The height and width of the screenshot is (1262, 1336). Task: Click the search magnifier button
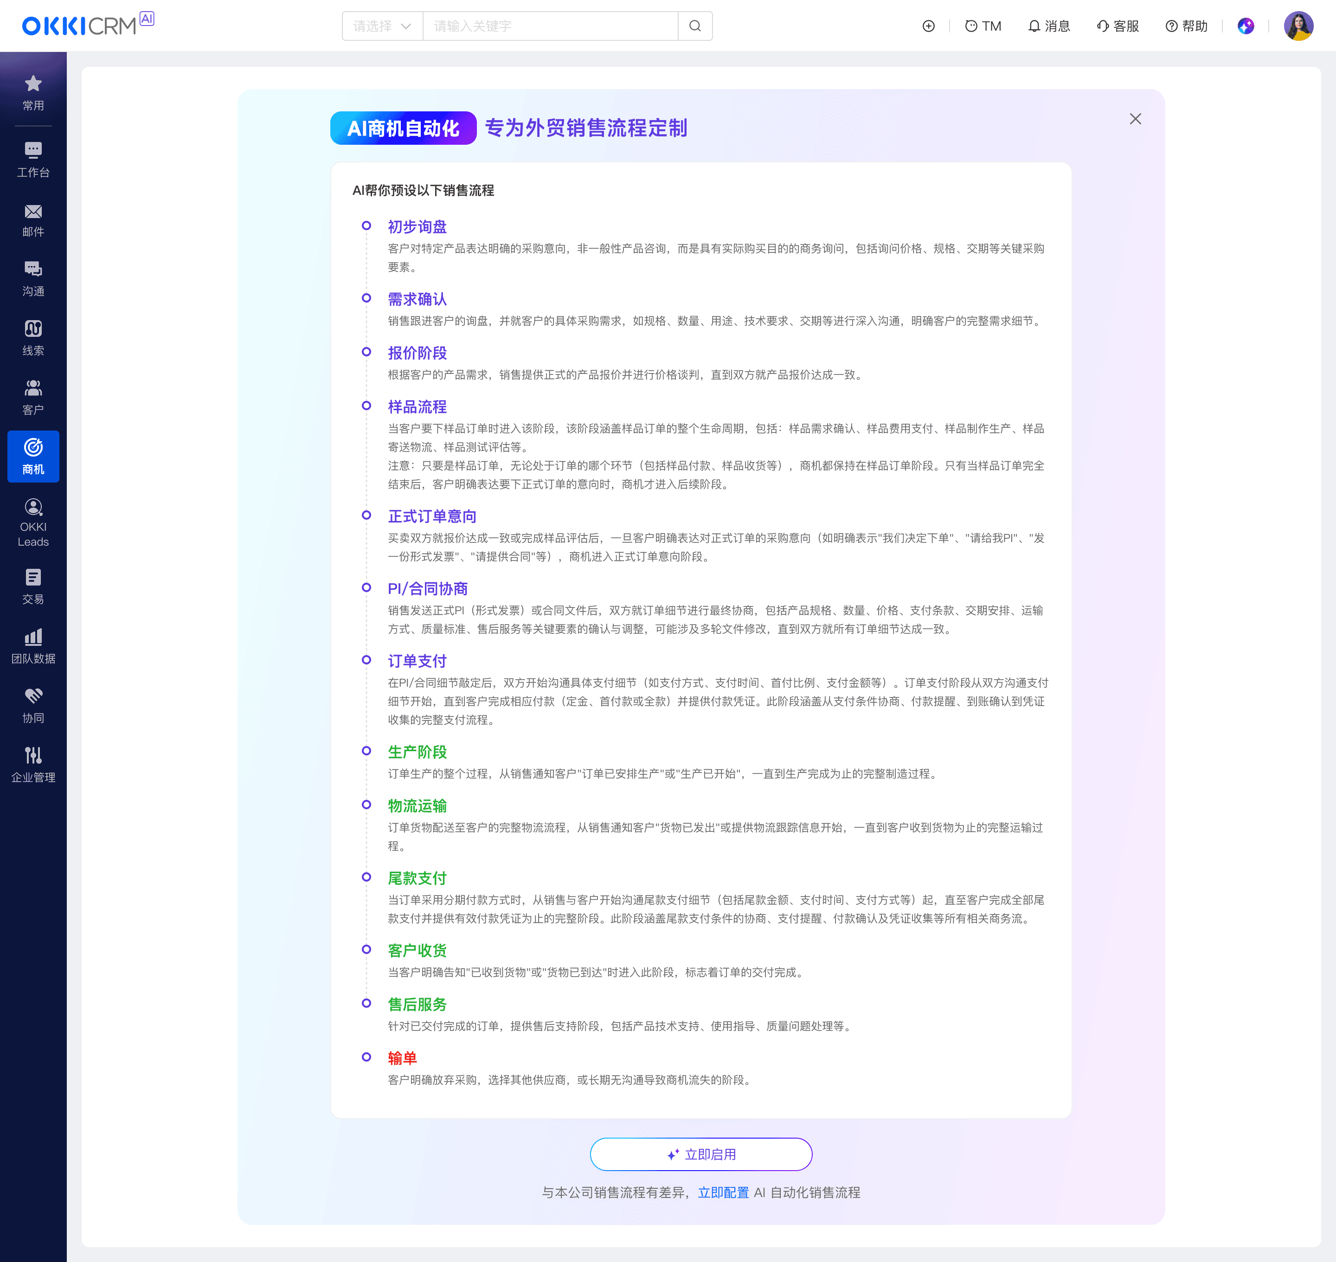click(x=695, y=26)
